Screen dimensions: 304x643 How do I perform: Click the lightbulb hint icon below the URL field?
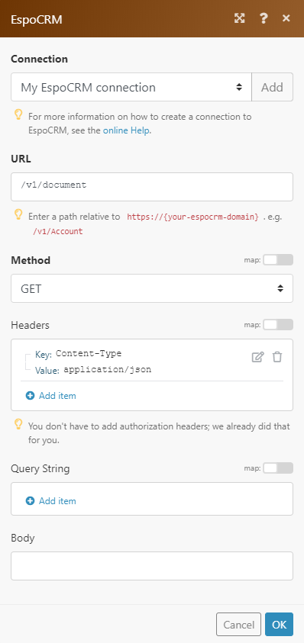[x=18, y=214]
